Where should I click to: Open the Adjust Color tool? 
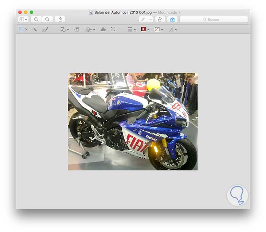click(103, 29)
